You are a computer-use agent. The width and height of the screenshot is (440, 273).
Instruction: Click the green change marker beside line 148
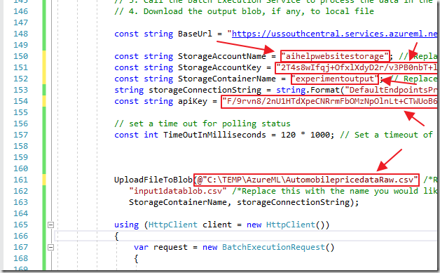coord(44,34)
